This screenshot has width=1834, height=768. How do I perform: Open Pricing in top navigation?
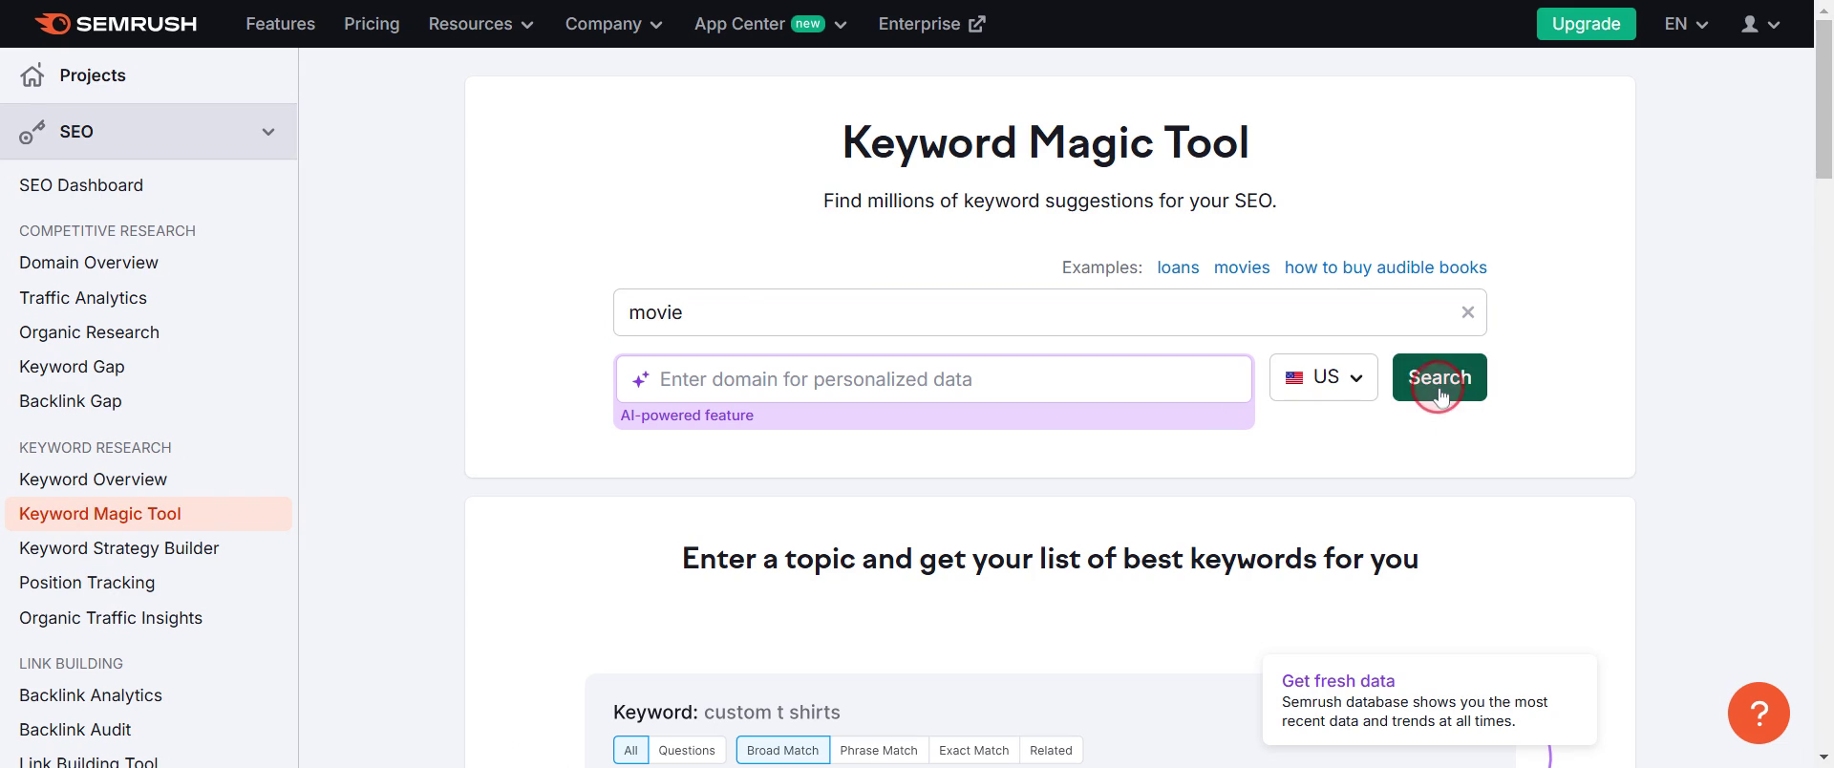pyautogui.click(x=372, y=24)
